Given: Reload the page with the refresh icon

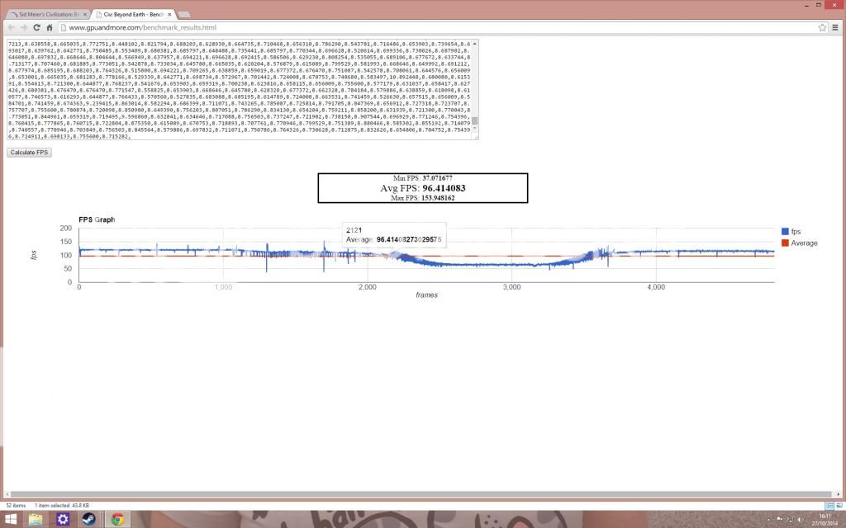Looking at the screenshot, I should pos(36,27).
